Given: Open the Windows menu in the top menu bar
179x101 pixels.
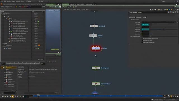Looking at the screenshot, I should point(18,1).
